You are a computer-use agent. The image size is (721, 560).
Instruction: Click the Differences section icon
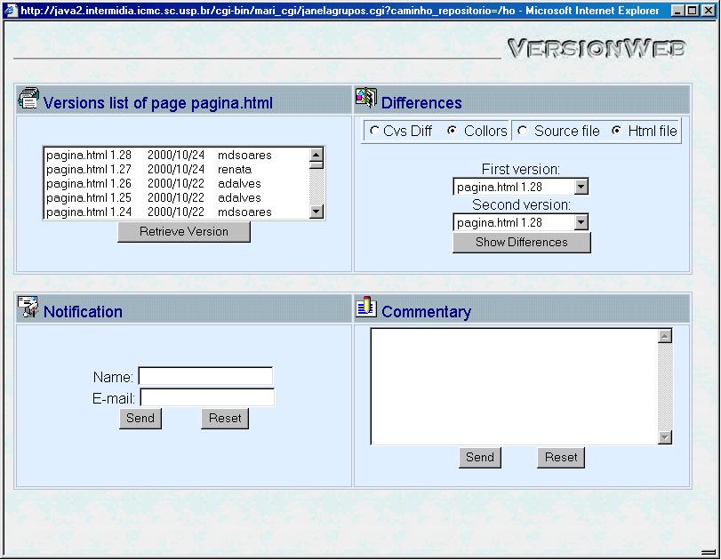(365, 99)
